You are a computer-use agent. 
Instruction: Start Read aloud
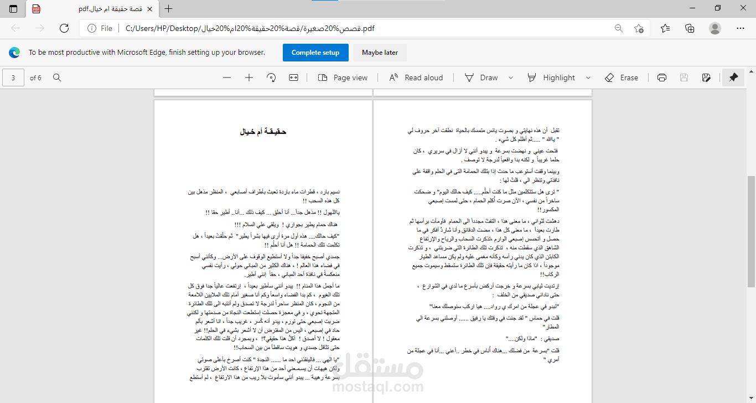pyautogui.click(x=416, y=77)
